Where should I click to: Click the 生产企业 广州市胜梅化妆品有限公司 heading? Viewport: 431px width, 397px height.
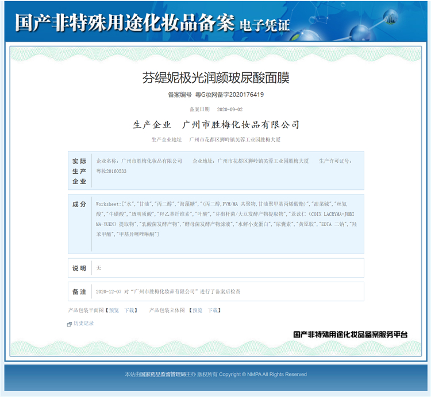tap(216, 125)
